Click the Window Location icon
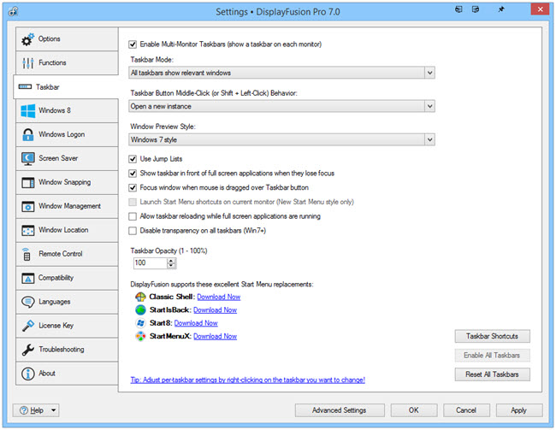Screen dimensions: 556x430 [28, 230]
